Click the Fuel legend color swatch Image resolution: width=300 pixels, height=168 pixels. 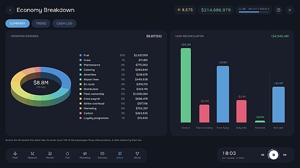coord(81,55)
